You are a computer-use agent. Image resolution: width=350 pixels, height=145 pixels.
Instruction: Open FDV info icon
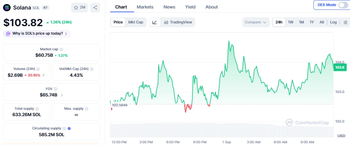tap(55, 89)
